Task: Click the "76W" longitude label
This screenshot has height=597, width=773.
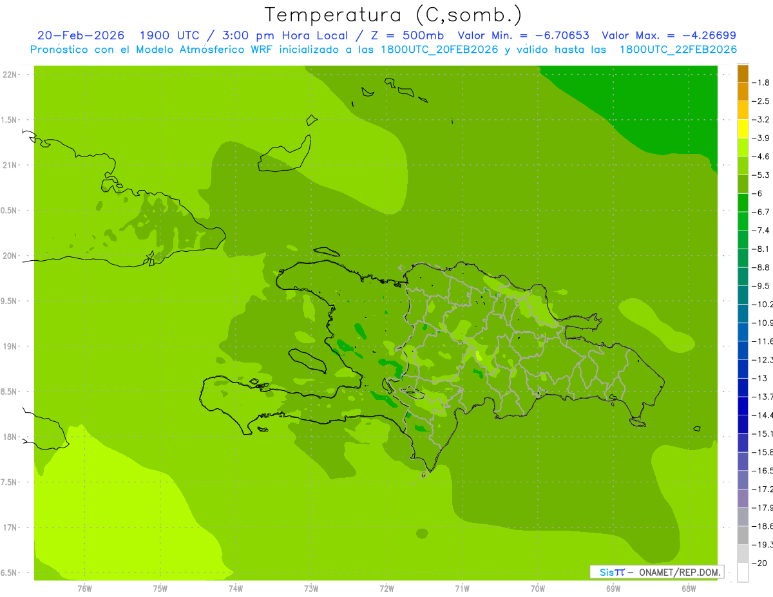Action: [84, 588]
